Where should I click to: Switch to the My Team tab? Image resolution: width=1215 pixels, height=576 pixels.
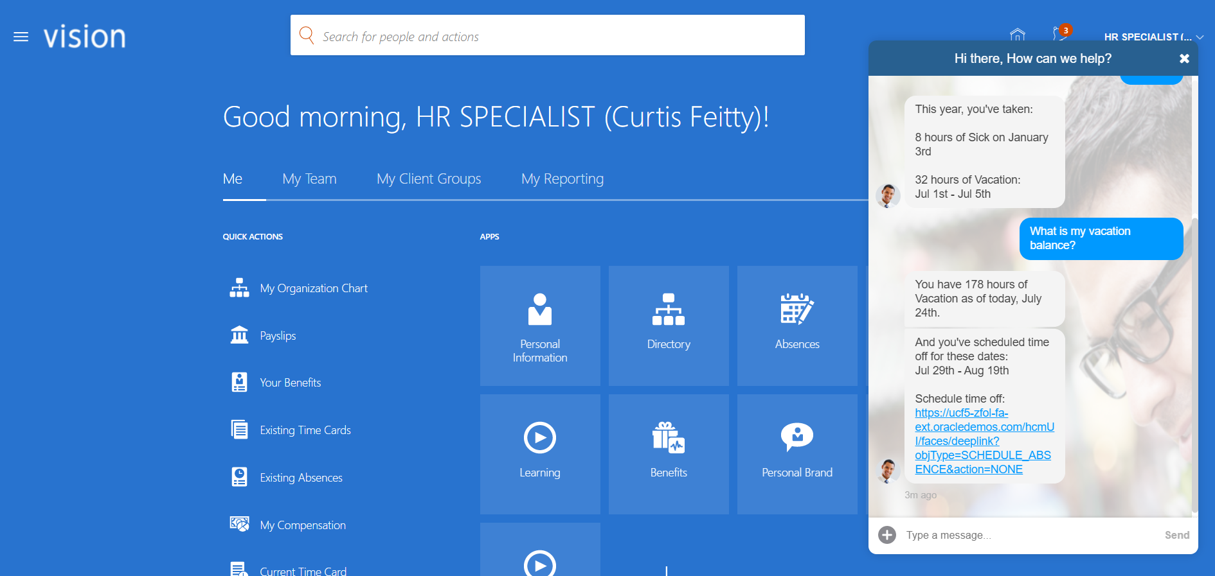[309, 179]
